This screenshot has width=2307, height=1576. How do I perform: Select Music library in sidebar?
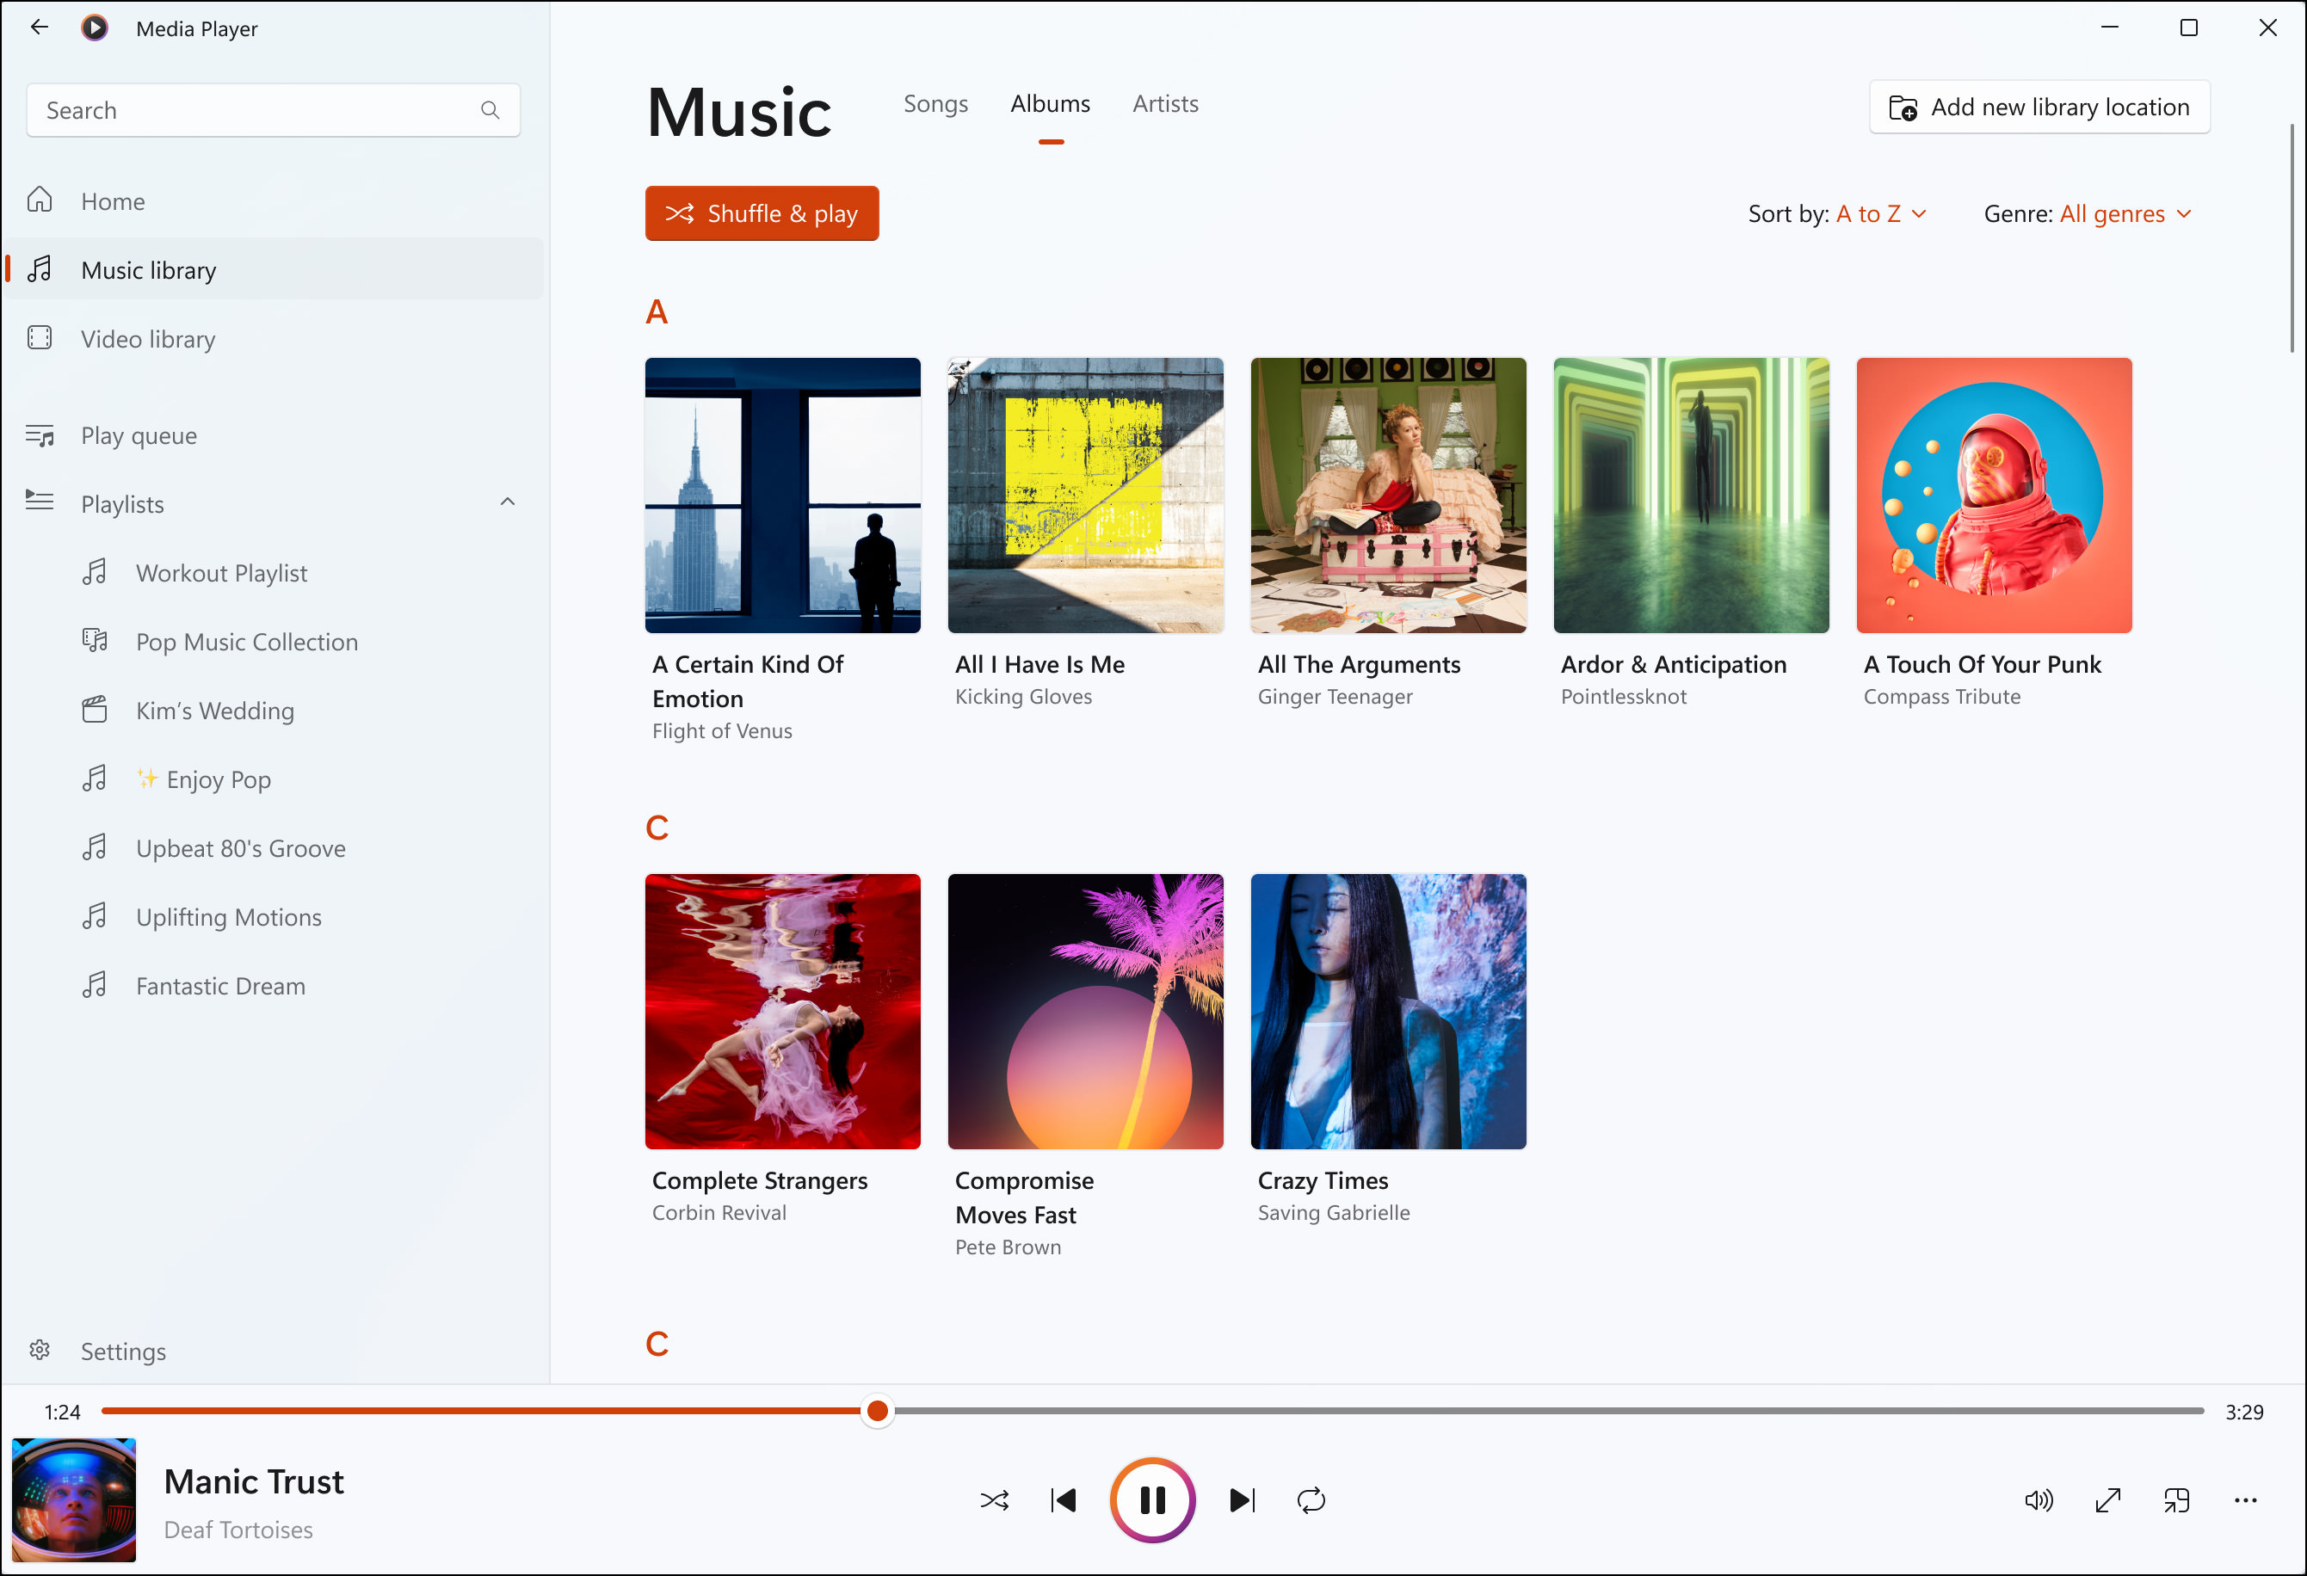coord(274,270)
